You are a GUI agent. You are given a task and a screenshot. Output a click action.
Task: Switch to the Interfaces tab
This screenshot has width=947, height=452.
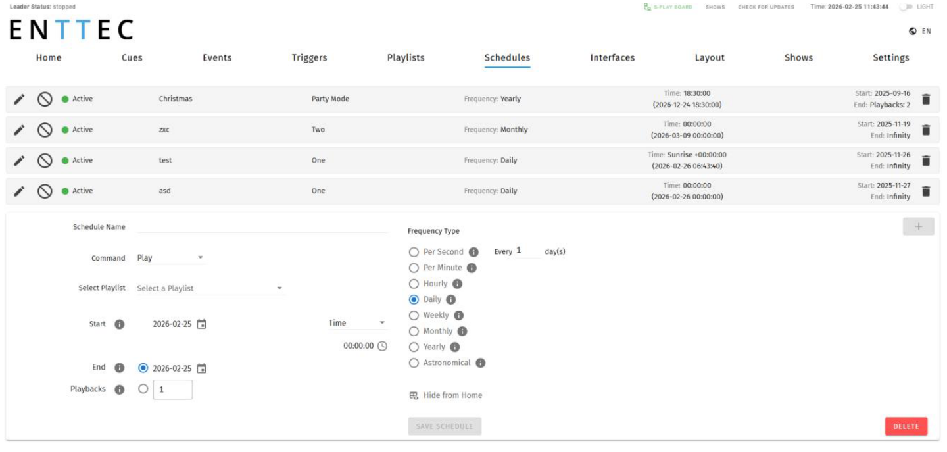point(613,58)
